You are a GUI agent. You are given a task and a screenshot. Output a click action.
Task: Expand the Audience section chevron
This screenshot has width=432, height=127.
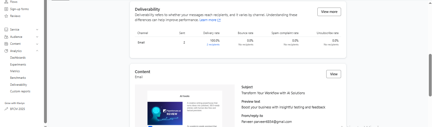[37, 37]
